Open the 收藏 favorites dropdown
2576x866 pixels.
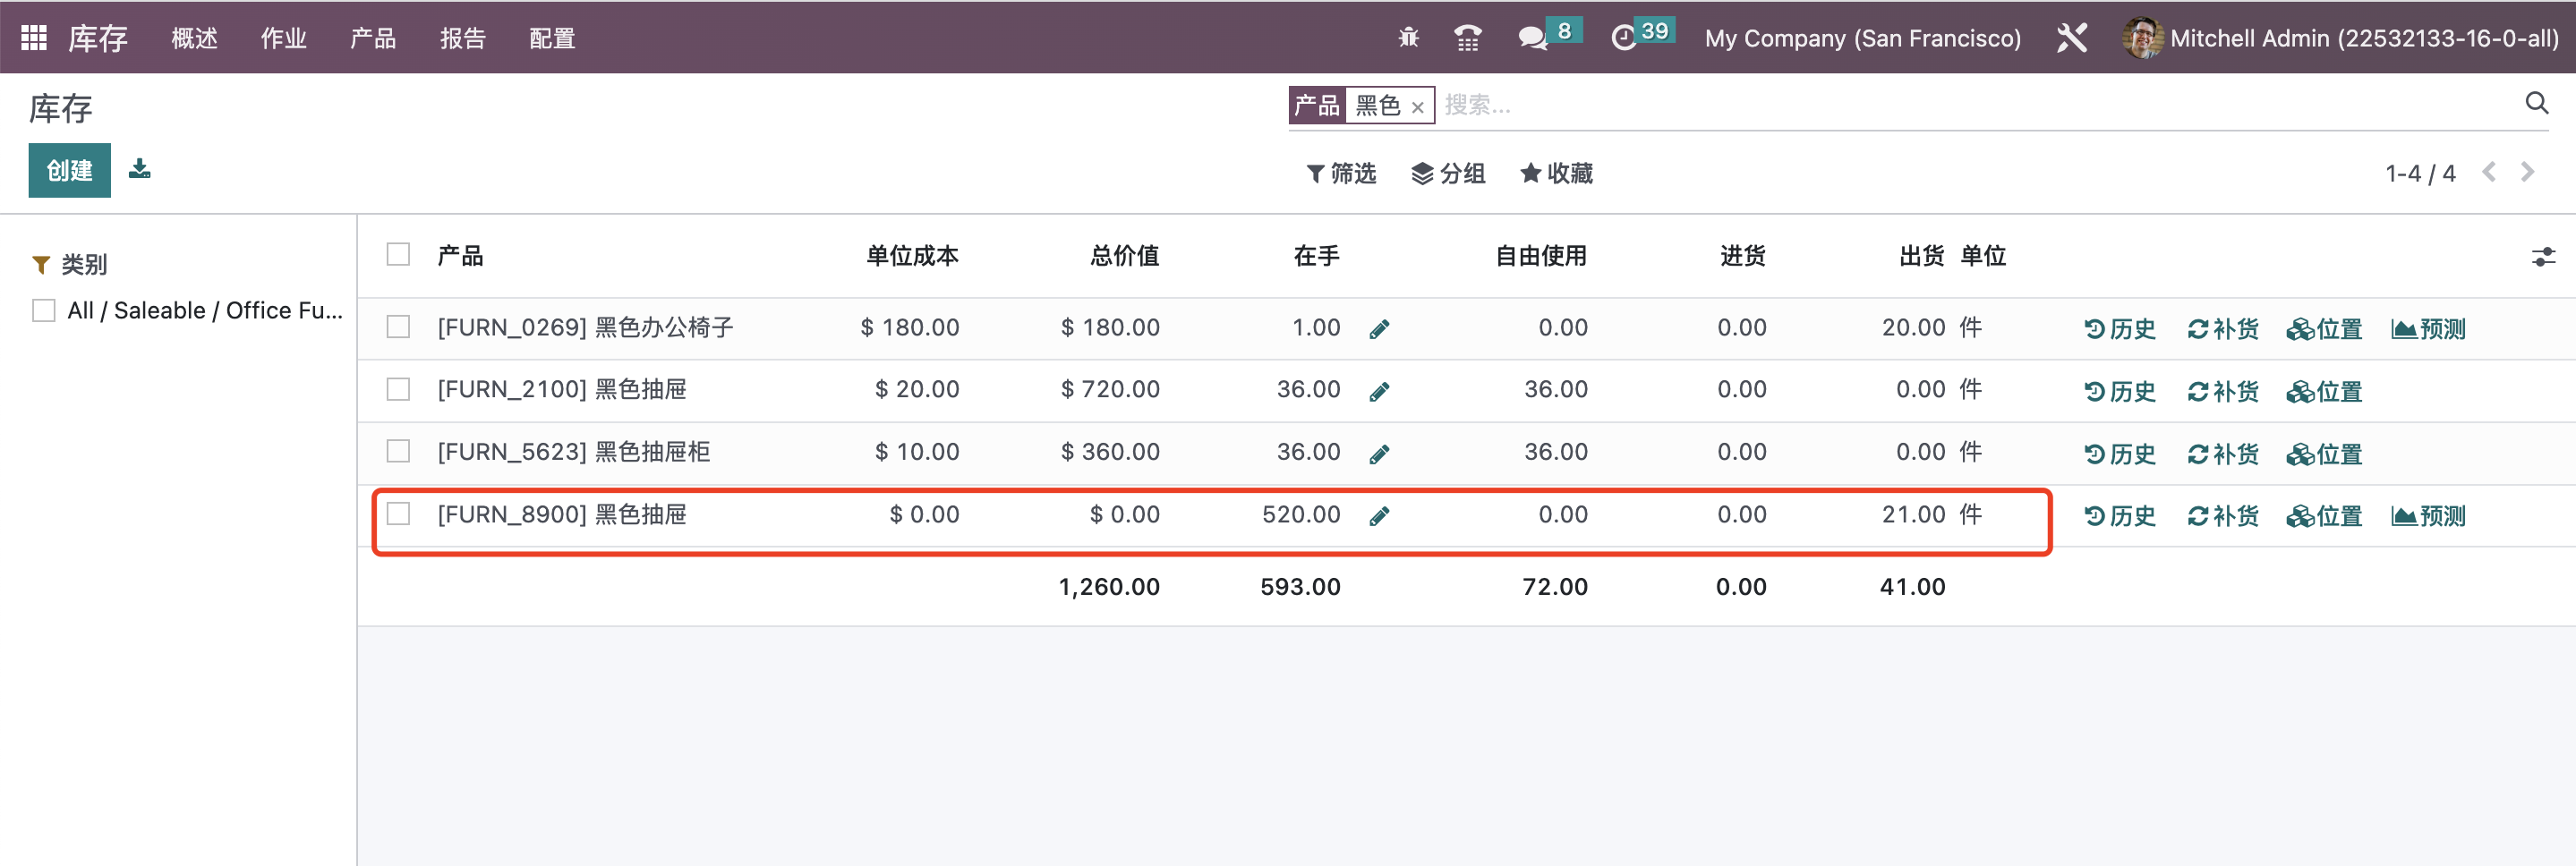click(1556, 174)
